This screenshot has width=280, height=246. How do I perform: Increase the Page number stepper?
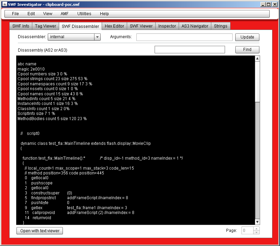(x=257, y=229)
